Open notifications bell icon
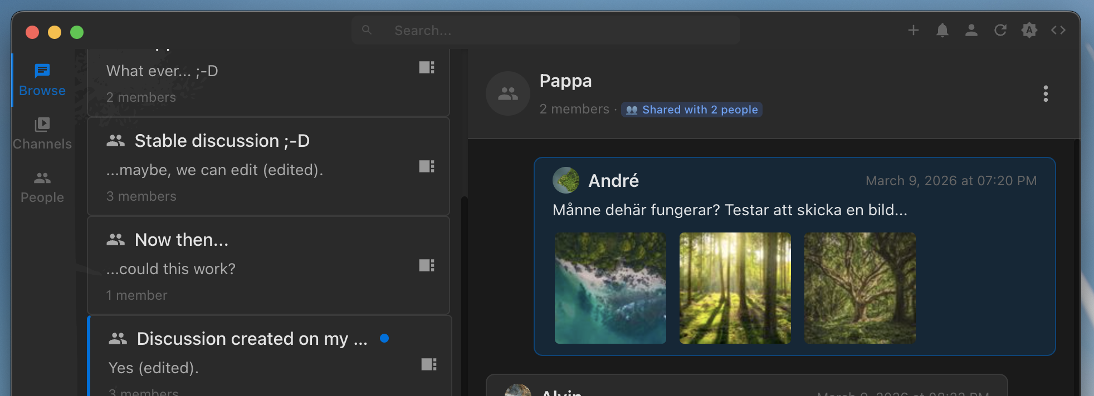The width and height of the screenshot is (1094, 396). 942,30
